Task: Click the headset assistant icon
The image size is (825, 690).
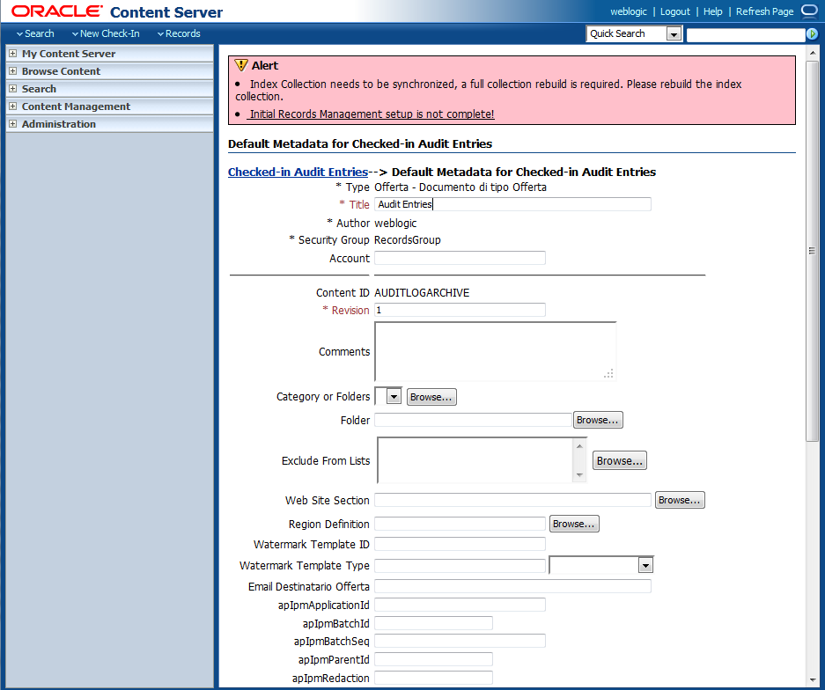Action: pos(810,11)
